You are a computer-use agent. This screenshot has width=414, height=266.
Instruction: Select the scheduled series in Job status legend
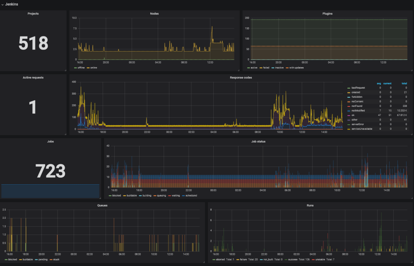pos(191,196)
